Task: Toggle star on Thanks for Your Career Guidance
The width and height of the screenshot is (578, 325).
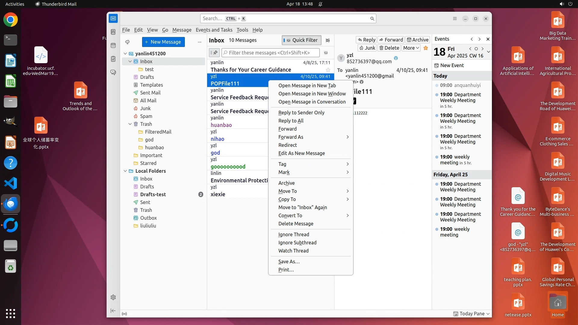Action: click(x=328, y=70)
